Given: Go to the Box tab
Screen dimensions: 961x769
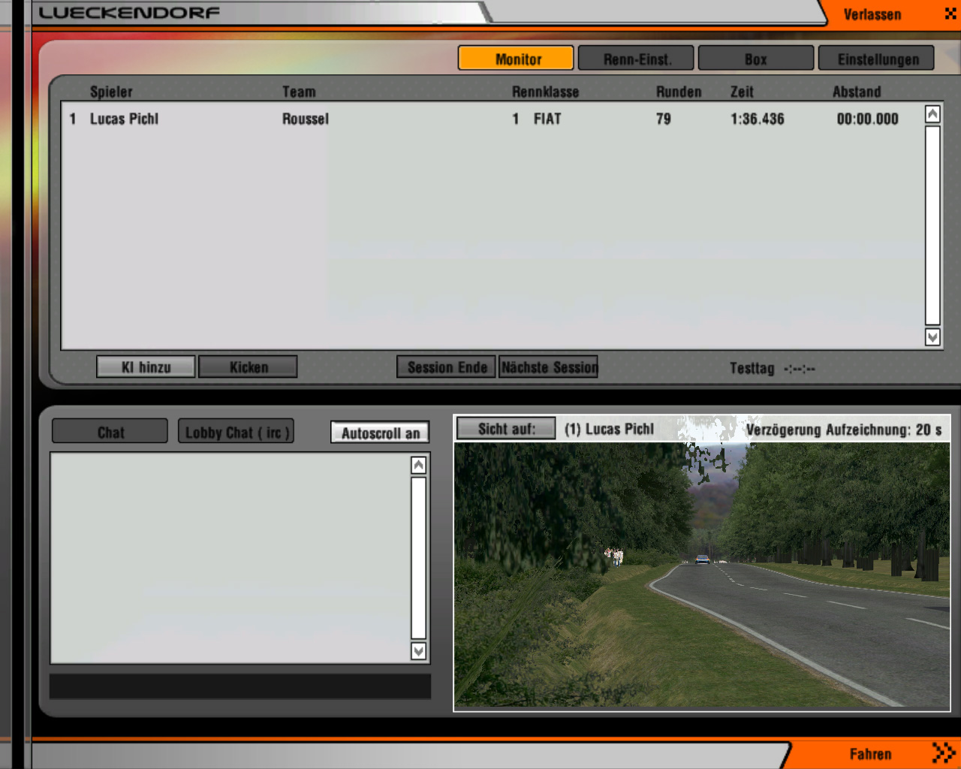Looking at the screenshot, I should (755, 59).
